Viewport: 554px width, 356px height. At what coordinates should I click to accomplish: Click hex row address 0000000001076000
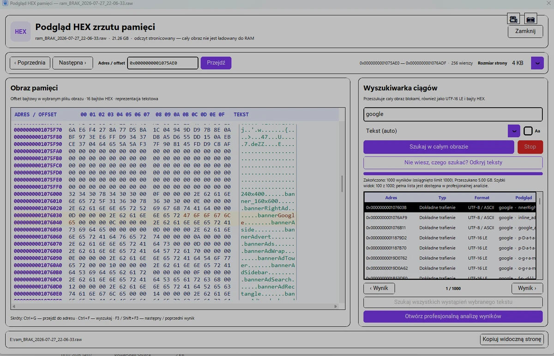pos(38,194)
